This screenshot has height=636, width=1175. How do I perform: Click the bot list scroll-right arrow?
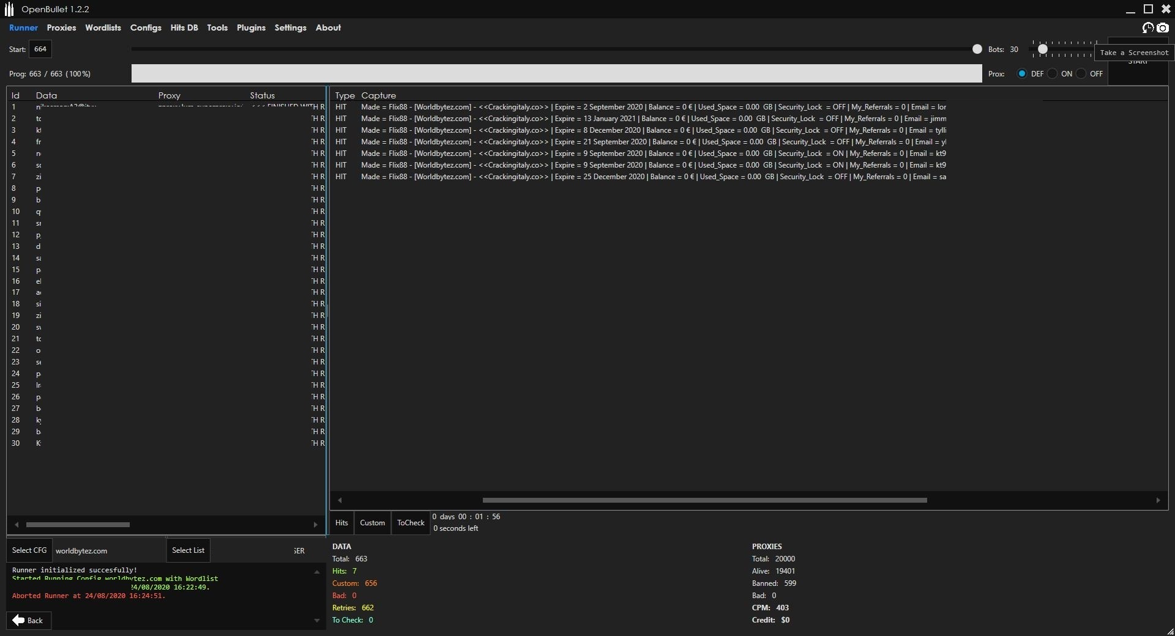315,525
